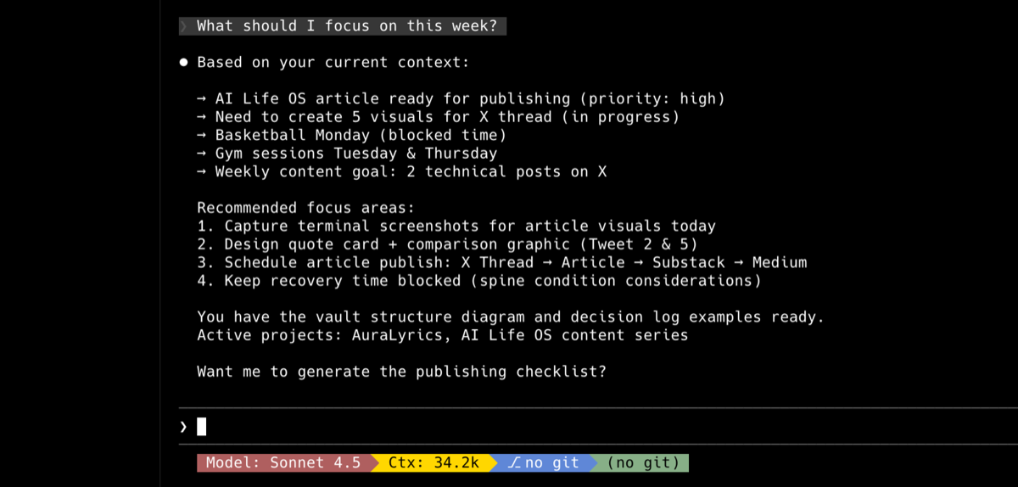Click the white bullet beside 'Based on your current context'
This screenshot has width=1018, height=487.
pyautogui.click(x=183, y=63)
